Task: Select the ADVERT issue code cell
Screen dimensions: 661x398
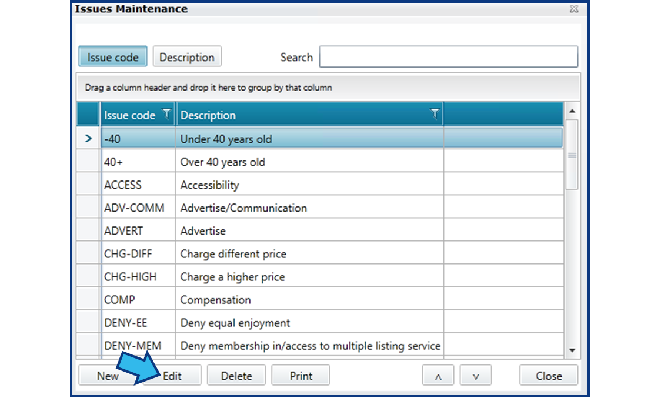Action: (x=138, y=231)
